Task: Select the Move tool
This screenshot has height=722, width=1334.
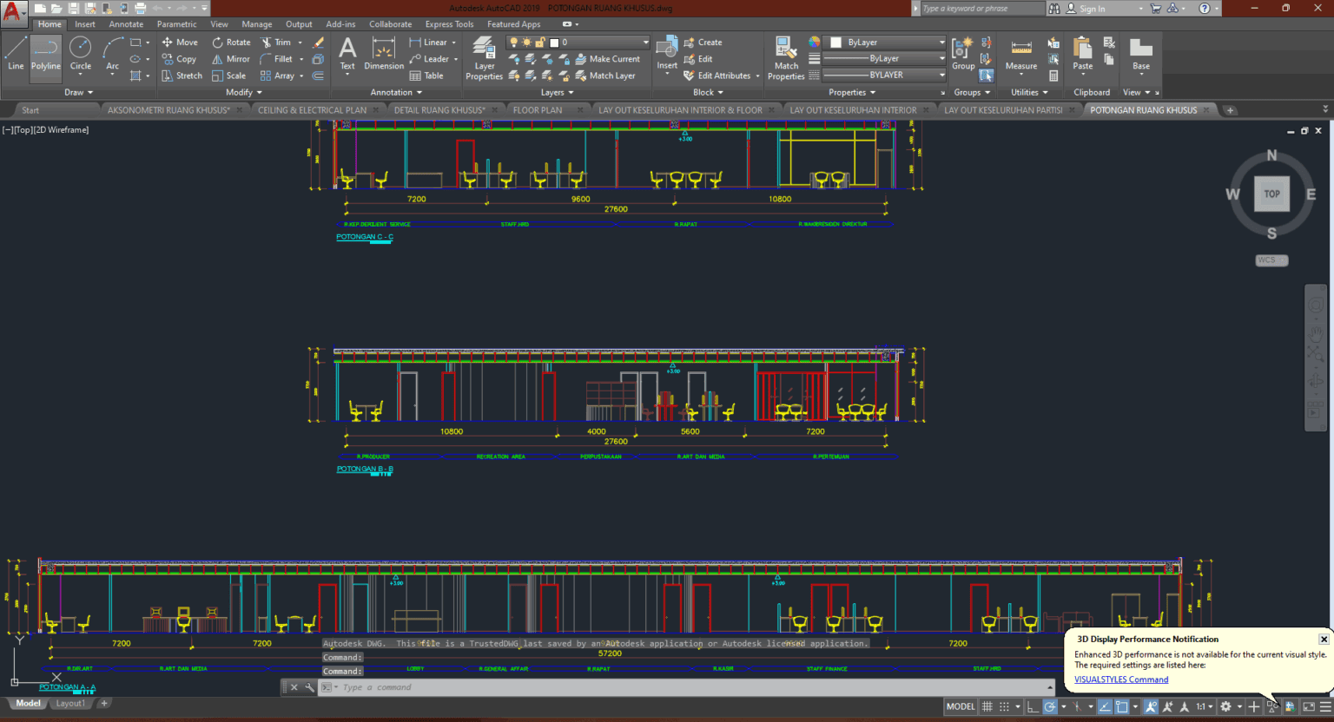Action: (180, 42)
